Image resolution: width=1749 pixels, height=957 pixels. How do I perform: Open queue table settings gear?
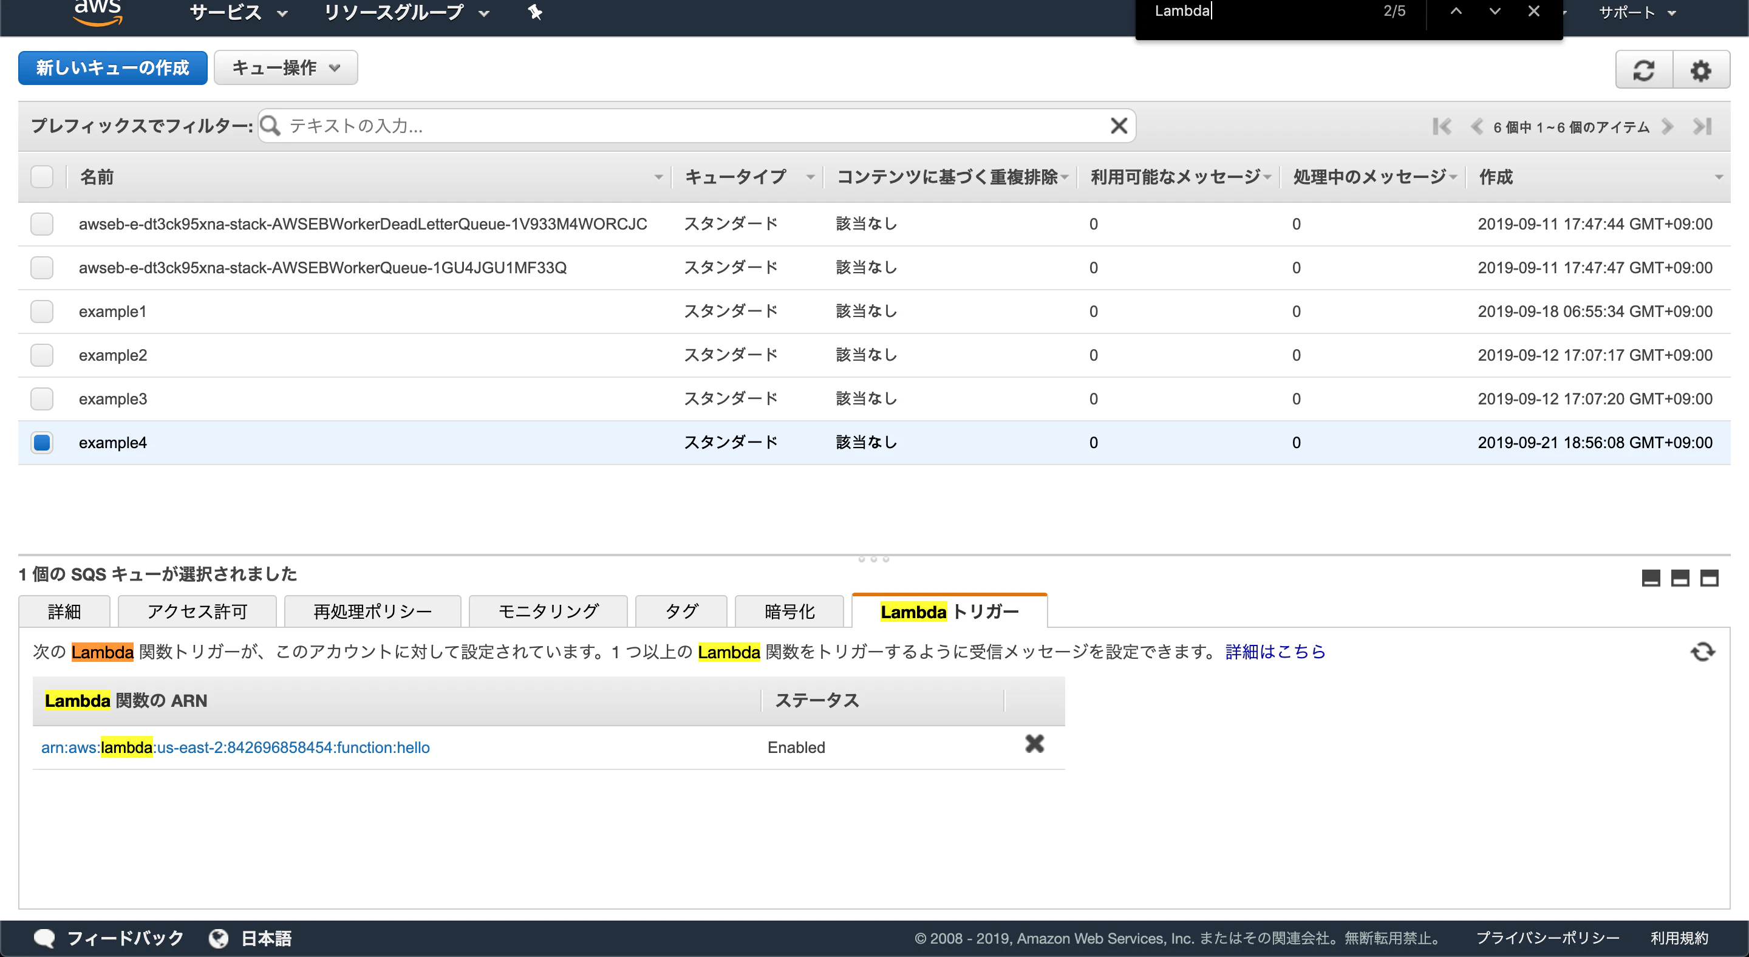(1701, 70)
